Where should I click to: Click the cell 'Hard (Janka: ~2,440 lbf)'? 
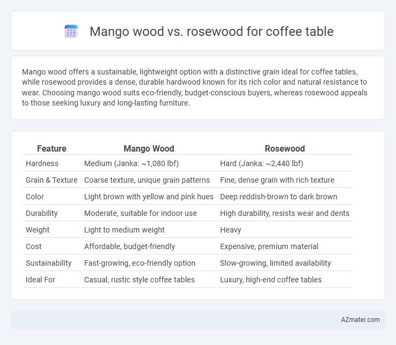point(261,163)
